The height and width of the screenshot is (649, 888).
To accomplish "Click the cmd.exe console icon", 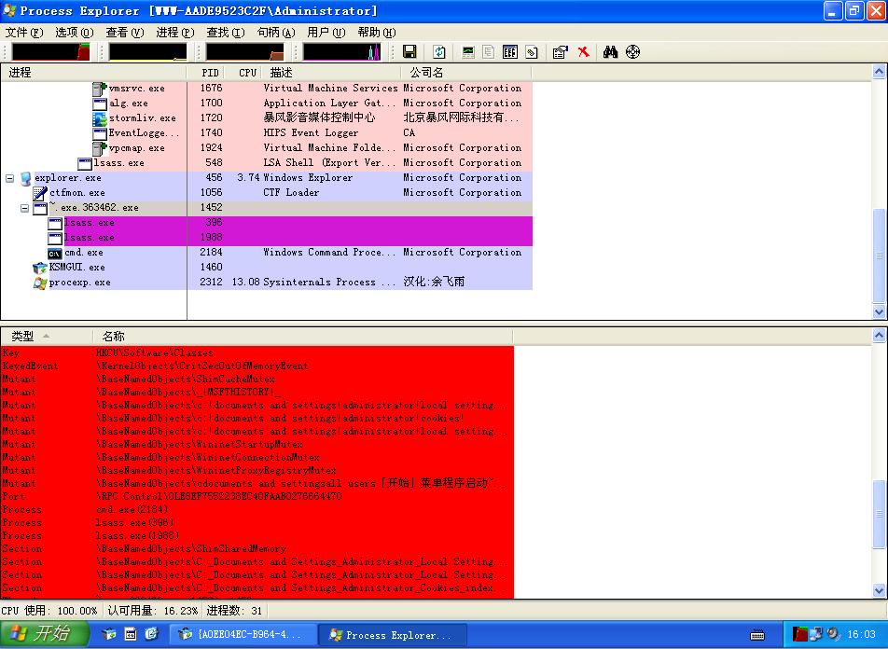I will (55, 253).
